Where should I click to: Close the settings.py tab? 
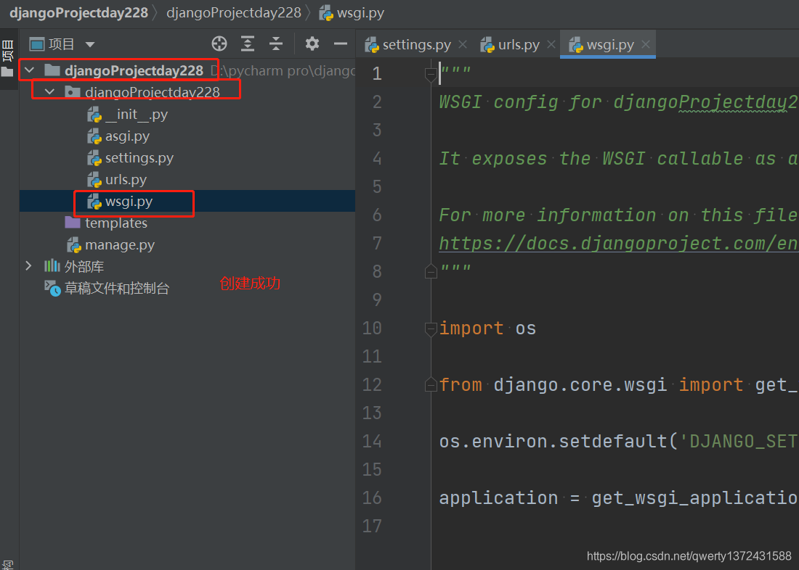coord(463,44)
